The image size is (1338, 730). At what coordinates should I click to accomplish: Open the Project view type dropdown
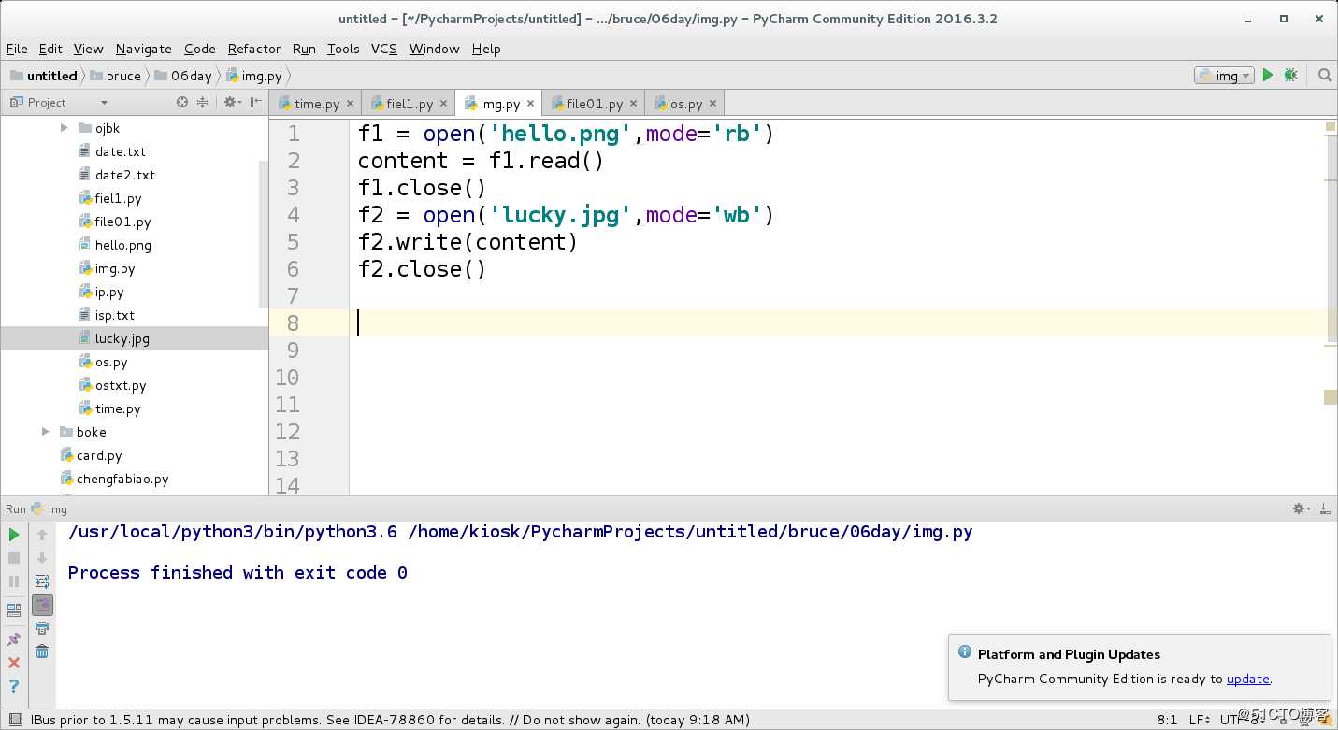click(x=104, y=103)
